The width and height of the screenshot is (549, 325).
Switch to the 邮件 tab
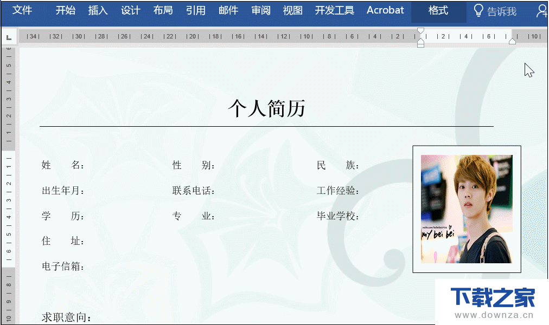[228, 10]
